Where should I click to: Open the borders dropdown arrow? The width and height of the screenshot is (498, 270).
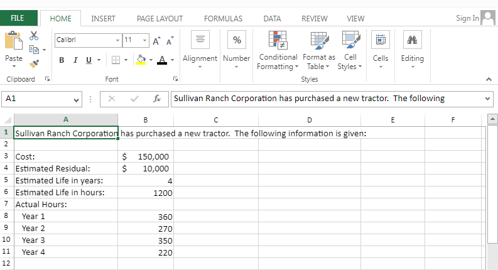(x=126, y=60)
